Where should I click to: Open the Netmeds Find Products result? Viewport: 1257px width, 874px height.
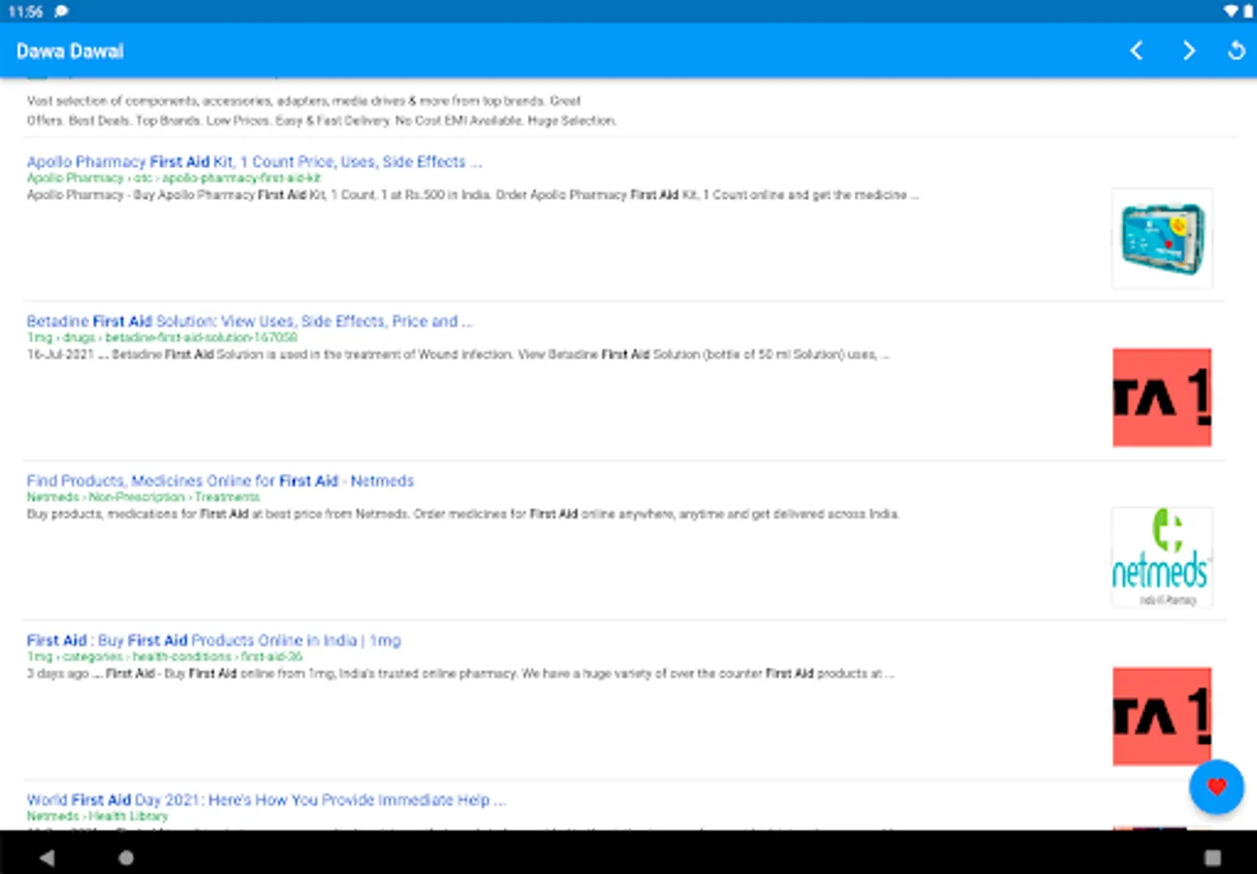tap(221, 481)
